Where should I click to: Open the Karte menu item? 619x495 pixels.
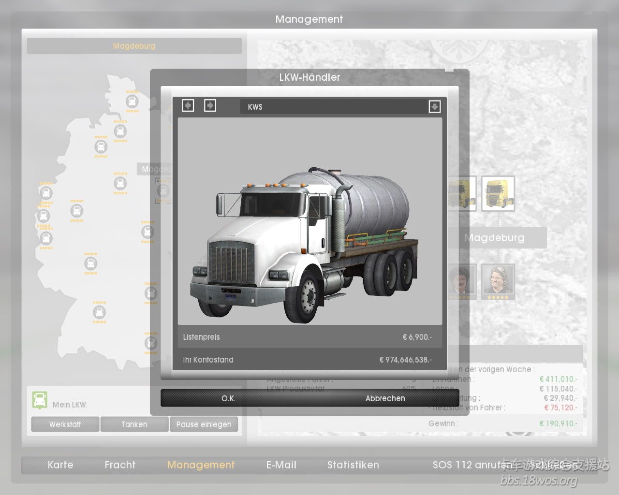[60, 465]
